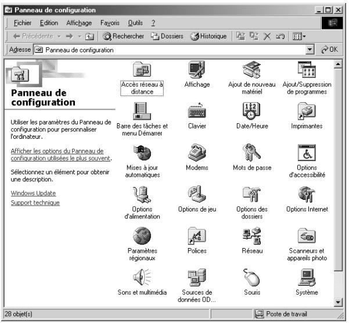Open Options des dossiers icon
Image resolution: width=349 pixels, height=323 pixels.
tap(252, 195)
